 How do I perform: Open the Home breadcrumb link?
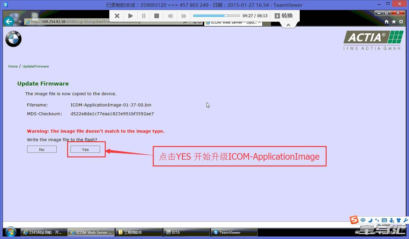13,66
